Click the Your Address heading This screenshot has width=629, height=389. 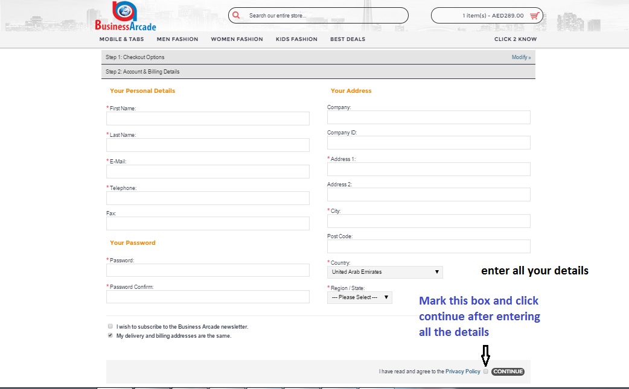tap(351, 91)
